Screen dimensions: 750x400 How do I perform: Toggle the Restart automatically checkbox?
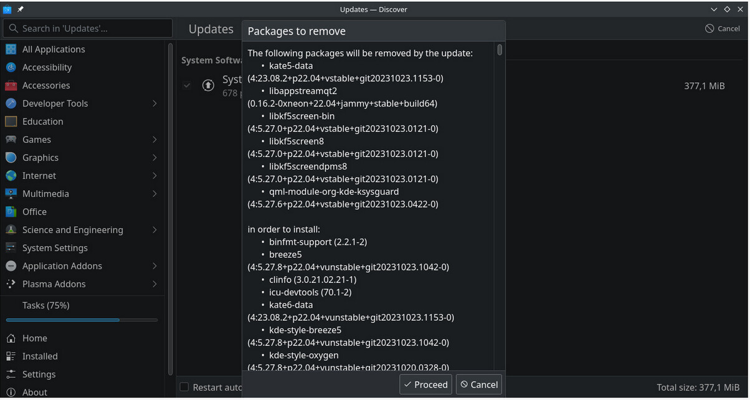pos(184,387)
